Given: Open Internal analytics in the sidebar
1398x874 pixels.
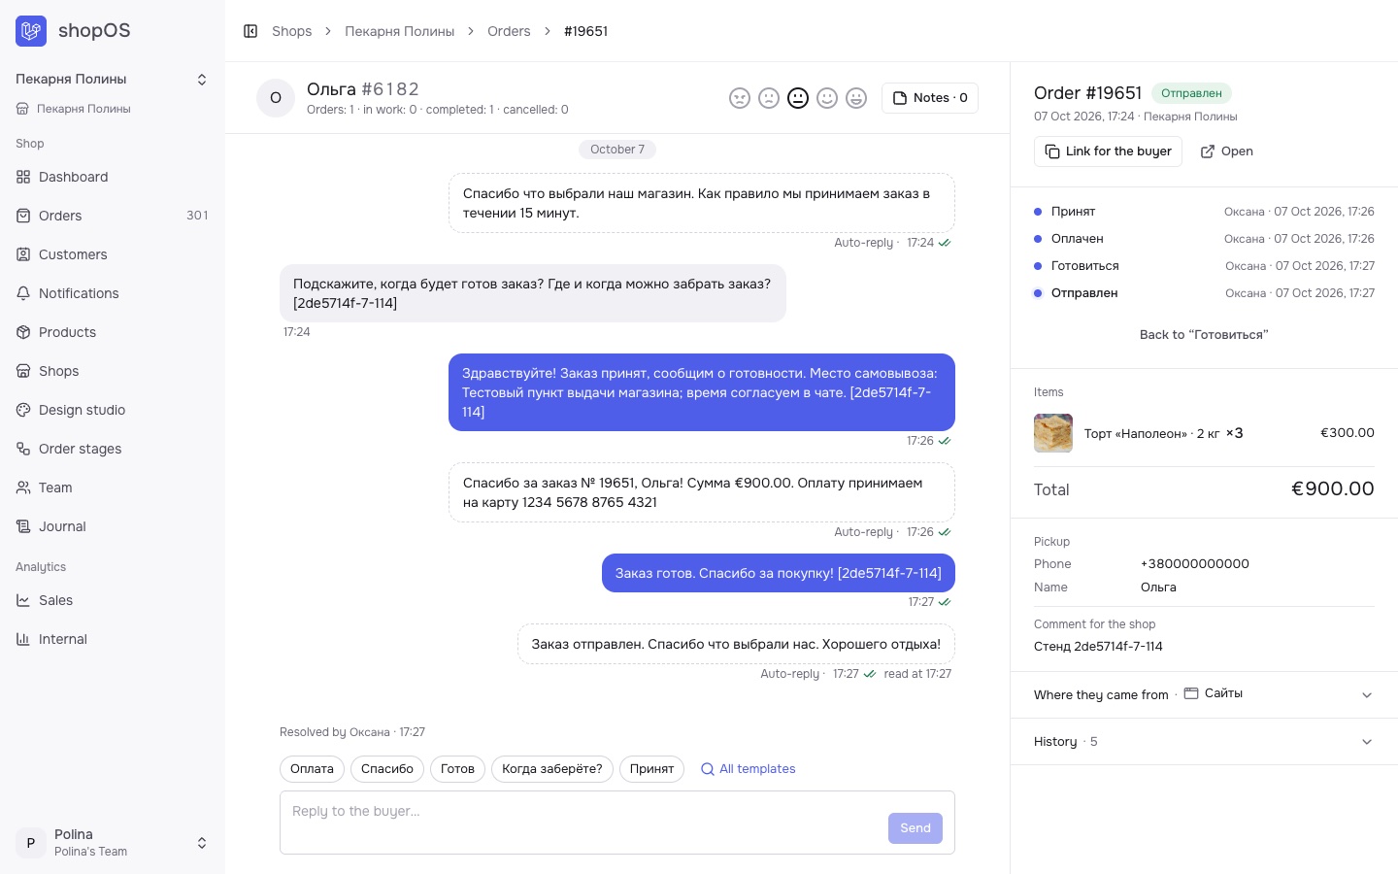Looking at the screenshot, I should [x=112, y=639].
